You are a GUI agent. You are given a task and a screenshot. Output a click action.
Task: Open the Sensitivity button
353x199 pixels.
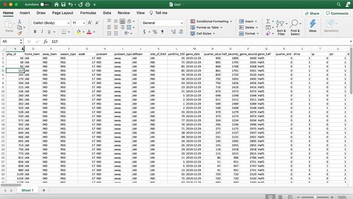331,26
